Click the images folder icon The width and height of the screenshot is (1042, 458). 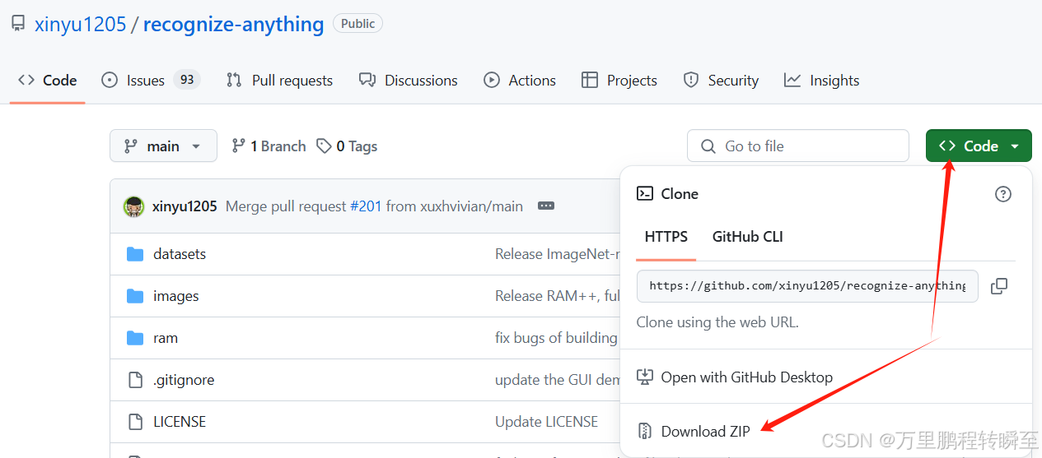pos(135,296)
